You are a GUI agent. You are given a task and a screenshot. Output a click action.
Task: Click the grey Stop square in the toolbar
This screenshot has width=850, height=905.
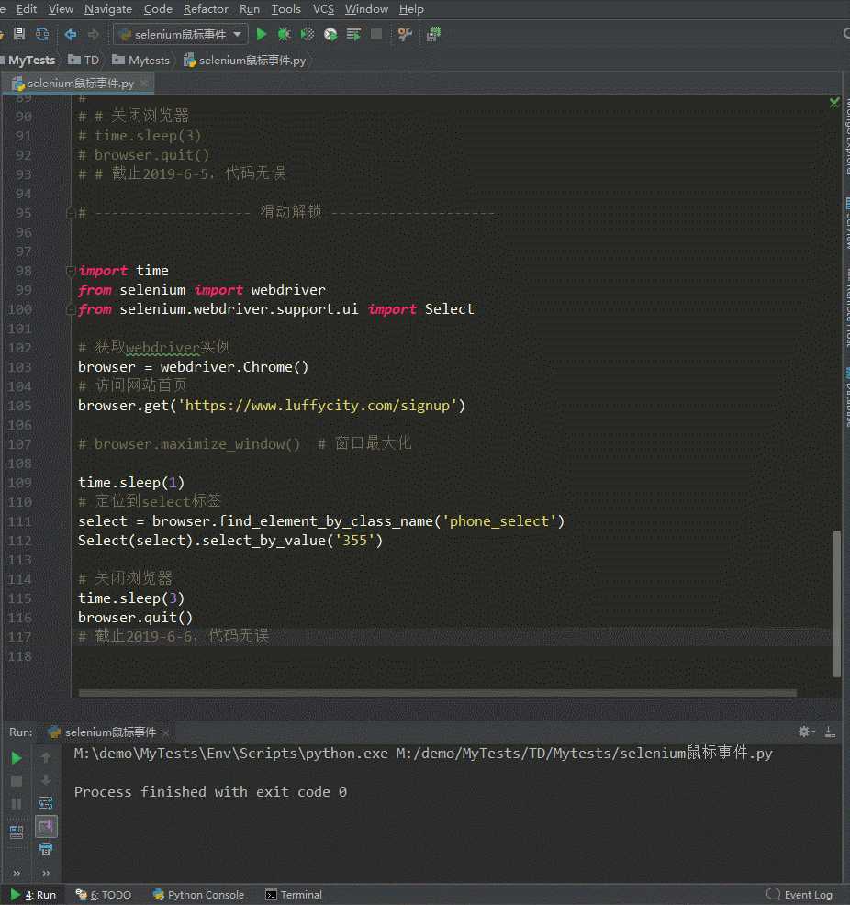[376, 35]
